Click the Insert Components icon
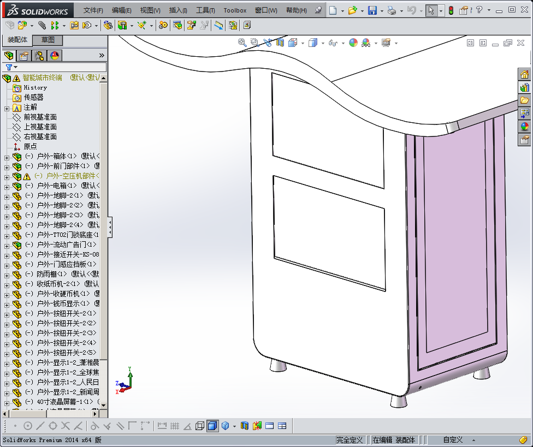533x447 pixels. coord(22,25)
